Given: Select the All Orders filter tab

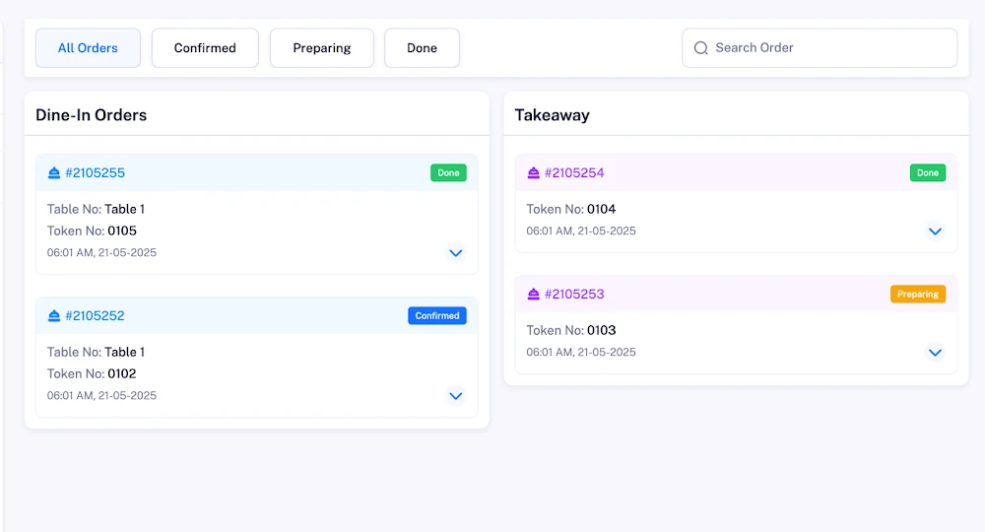Looking at the screenshot, I should coord(88,47).
